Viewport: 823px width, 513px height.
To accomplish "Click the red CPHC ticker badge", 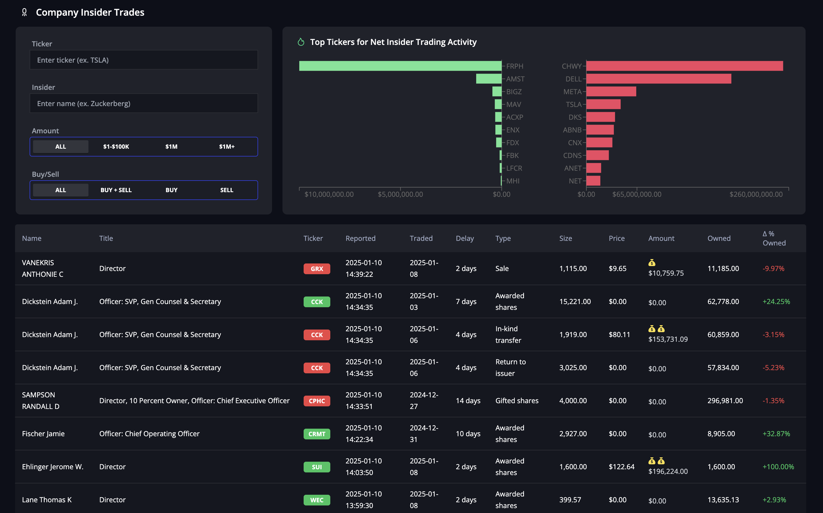I will pos(316,401).
